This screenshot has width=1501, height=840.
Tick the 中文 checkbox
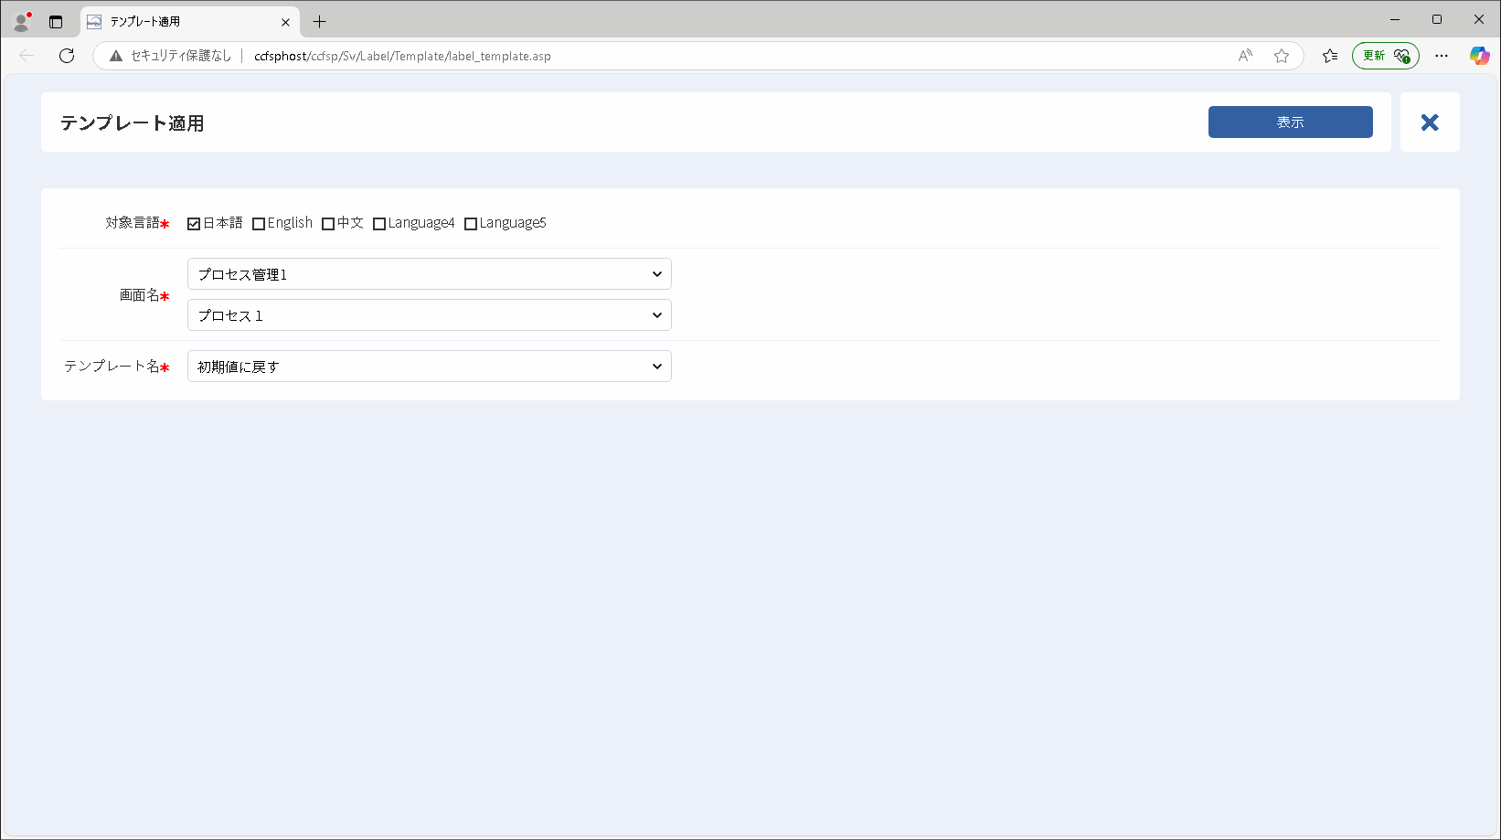(328, 224)
